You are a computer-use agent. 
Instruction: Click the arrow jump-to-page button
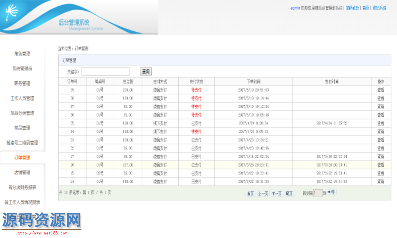331,192
